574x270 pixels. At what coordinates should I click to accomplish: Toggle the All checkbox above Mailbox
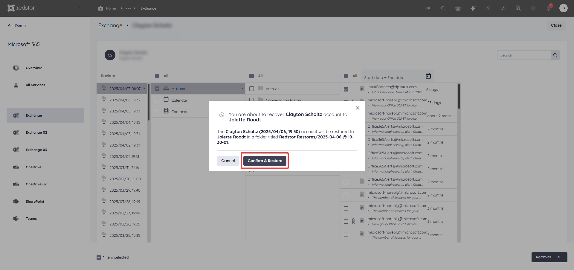click(157, 76)
